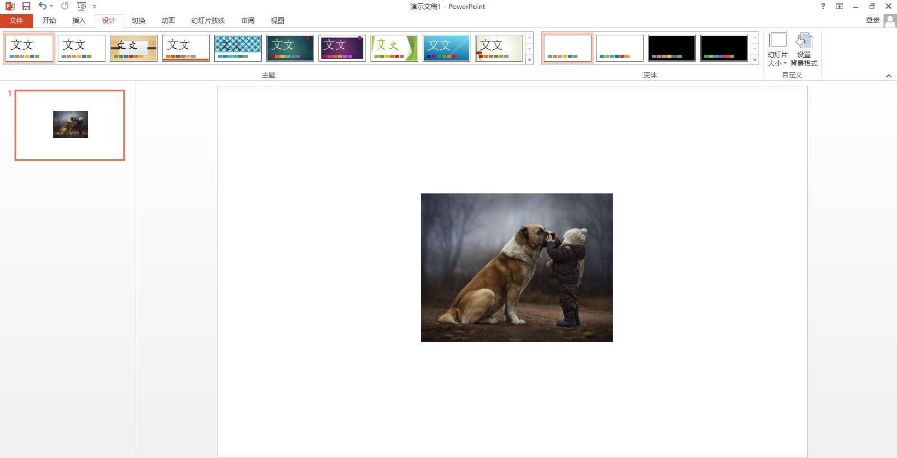Viewport: 897px width, 458px height.
Task: Click the Redo icon
Action: pos(65,6)
